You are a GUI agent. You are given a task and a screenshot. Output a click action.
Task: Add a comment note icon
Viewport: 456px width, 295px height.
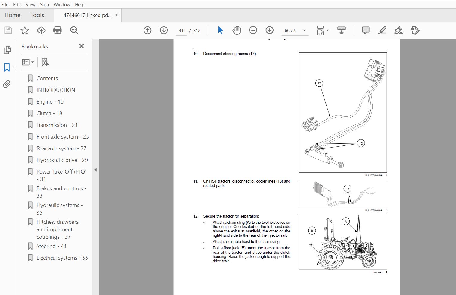point(366,30)
